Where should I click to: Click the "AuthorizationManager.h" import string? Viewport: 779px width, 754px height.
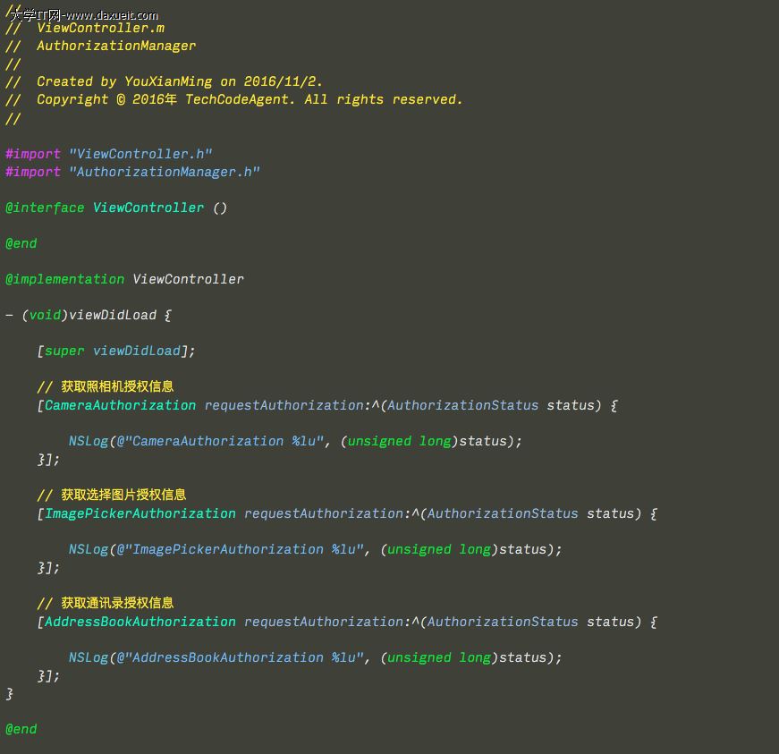point(165,172)
